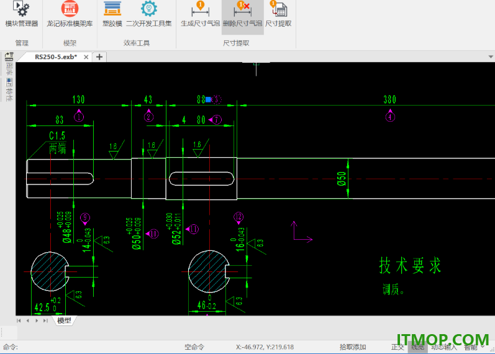The width and height of the screenshot is (495, 354).
Task: Expand the document tab list arrow
Action: click(491, 57)
